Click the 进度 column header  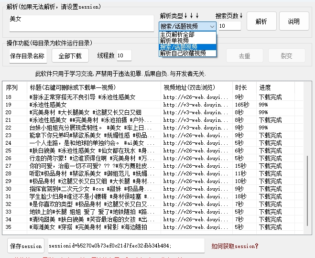(x=265, y=87)
